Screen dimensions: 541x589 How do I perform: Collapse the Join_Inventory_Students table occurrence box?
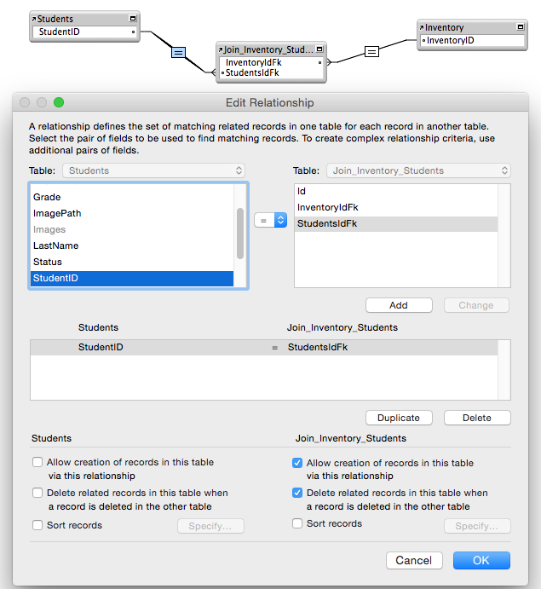tap(319, 49)
